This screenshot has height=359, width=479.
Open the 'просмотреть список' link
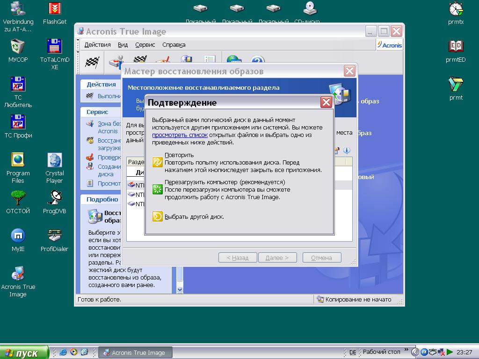coord(180,135)
